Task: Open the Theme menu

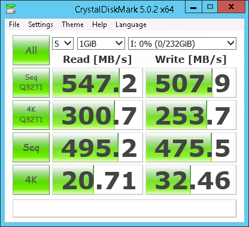Action: [72, 25]
